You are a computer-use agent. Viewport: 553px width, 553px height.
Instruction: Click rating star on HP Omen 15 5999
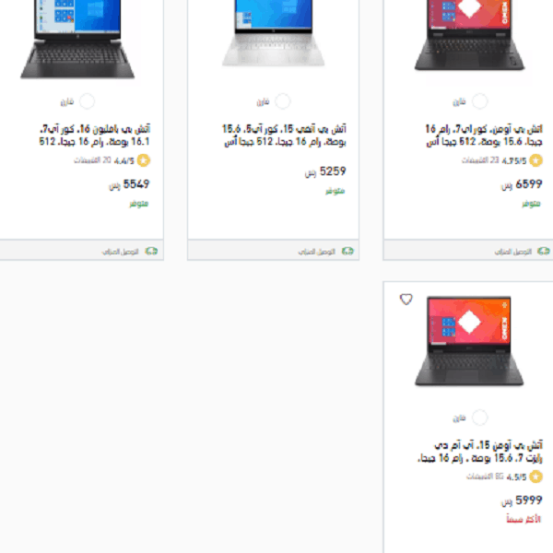(535, 477)
